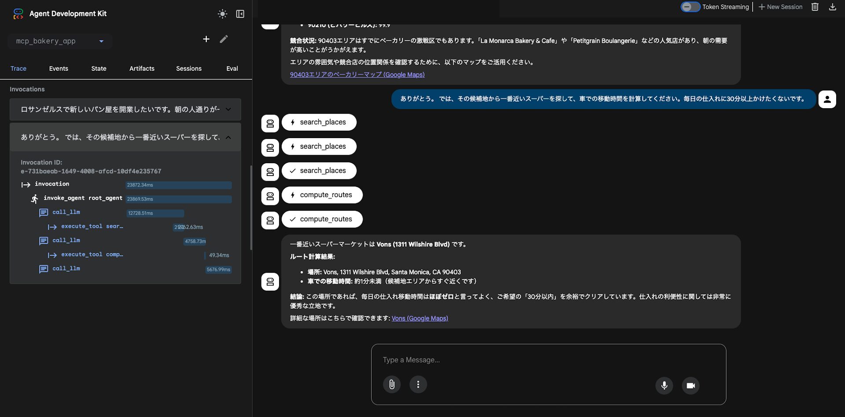This screenshot has height=417, width=845.
Task: Switch to the Events tab
Action: click(x=59, y=69)
